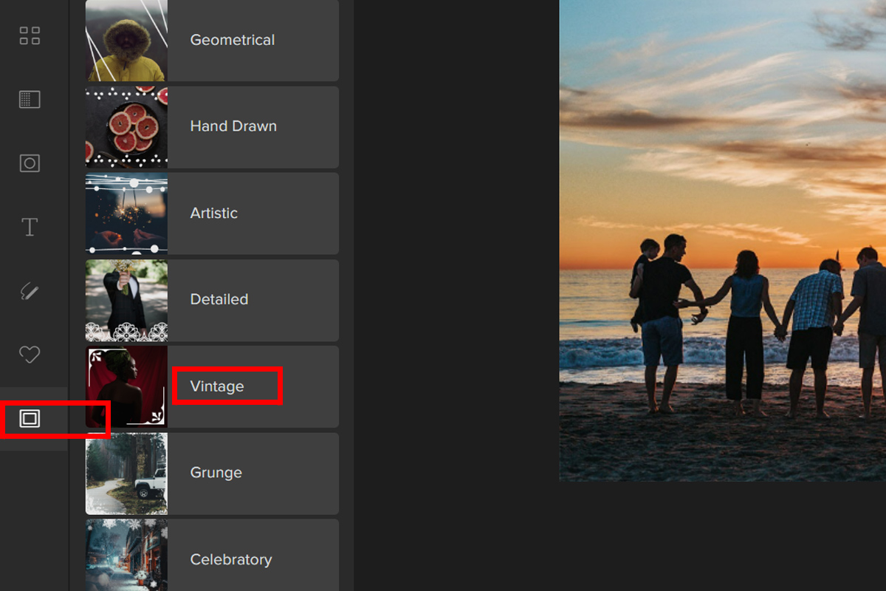Select the Vintage frame category
886x591 pixels.
pos(217,386)
